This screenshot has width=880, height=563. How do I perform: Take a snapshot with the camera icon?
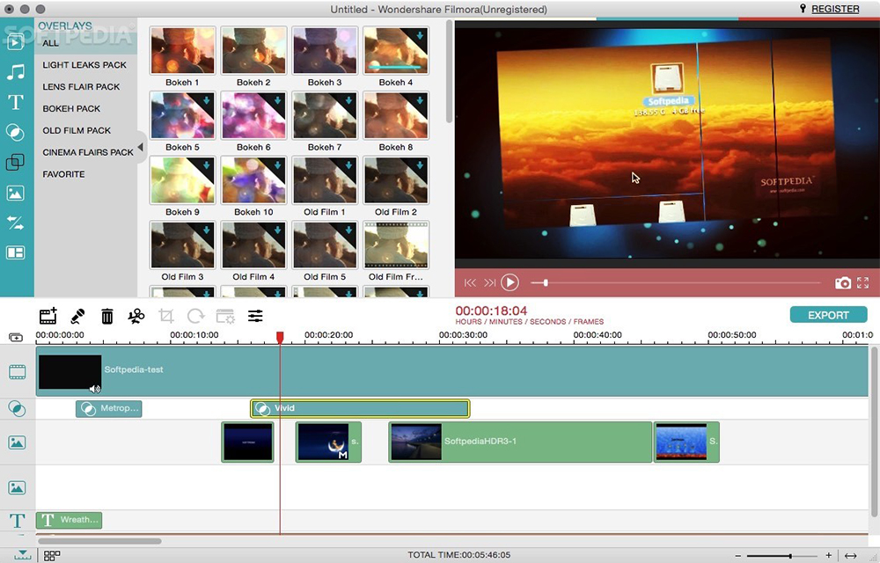point(843,282)
